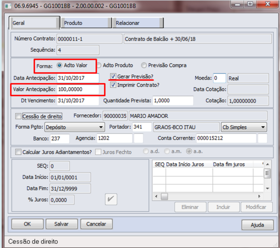
Task: Click the SEQ field with value 0
Action: (x=60, y=166)
